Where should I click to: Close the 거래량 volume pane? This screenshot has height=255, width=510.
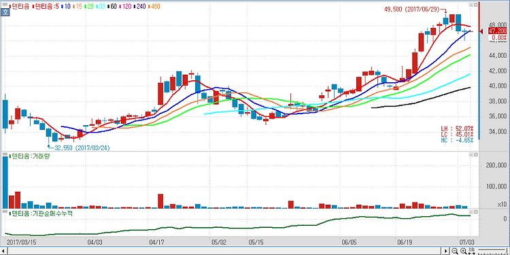click(475, 155)
